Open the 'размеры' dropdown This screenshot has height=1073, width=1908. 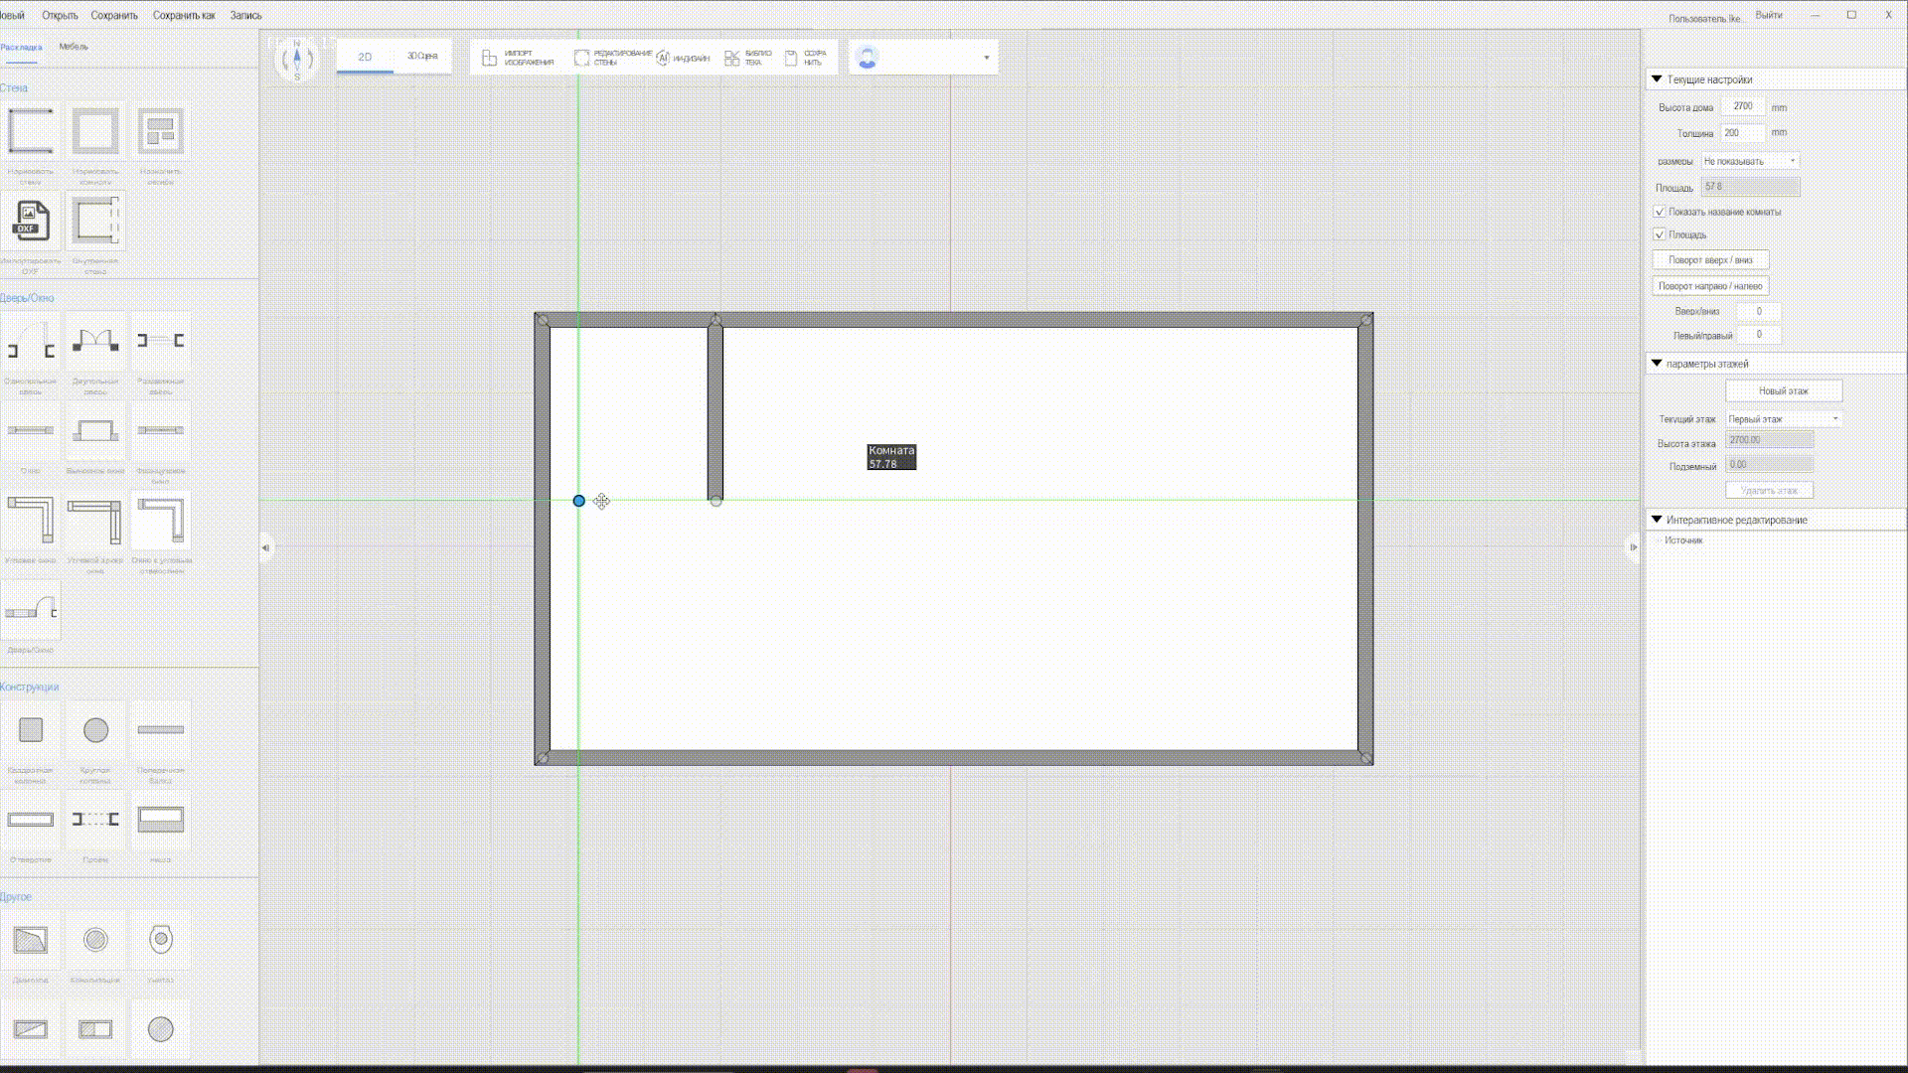(1749, 161)
